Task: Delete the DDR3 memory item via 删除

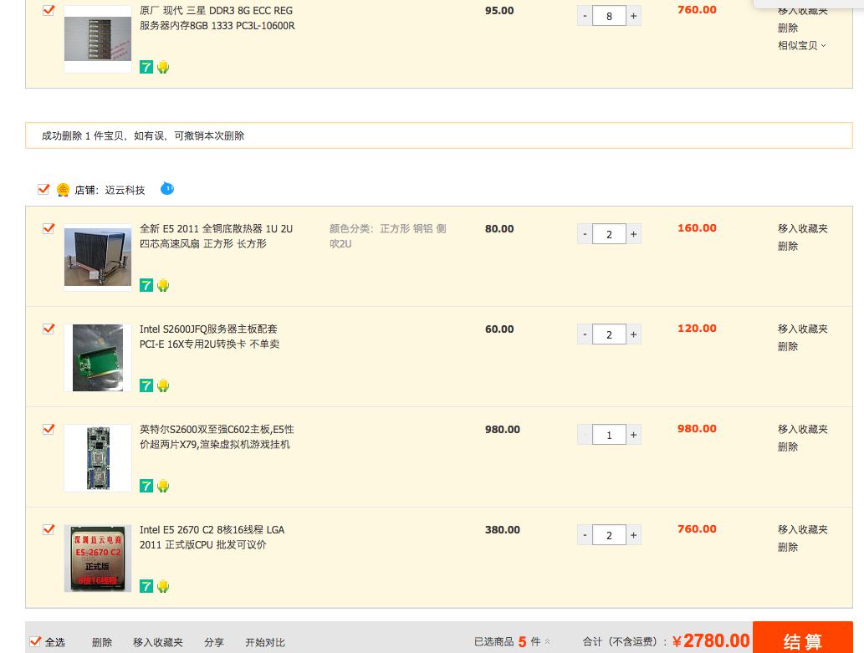Action: click(x=788, y=28)
